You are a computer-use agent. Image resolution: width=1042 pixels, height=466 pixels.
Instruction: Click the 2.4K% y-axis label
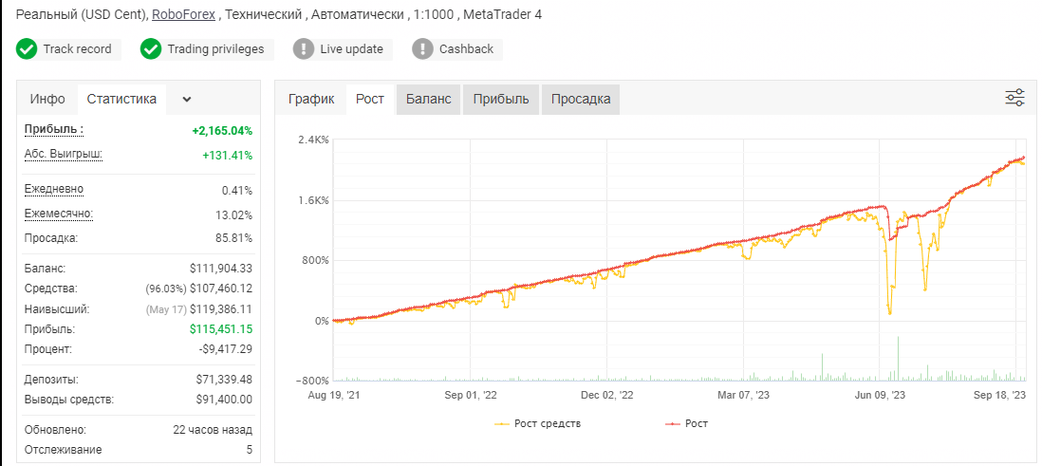point(312,140)
